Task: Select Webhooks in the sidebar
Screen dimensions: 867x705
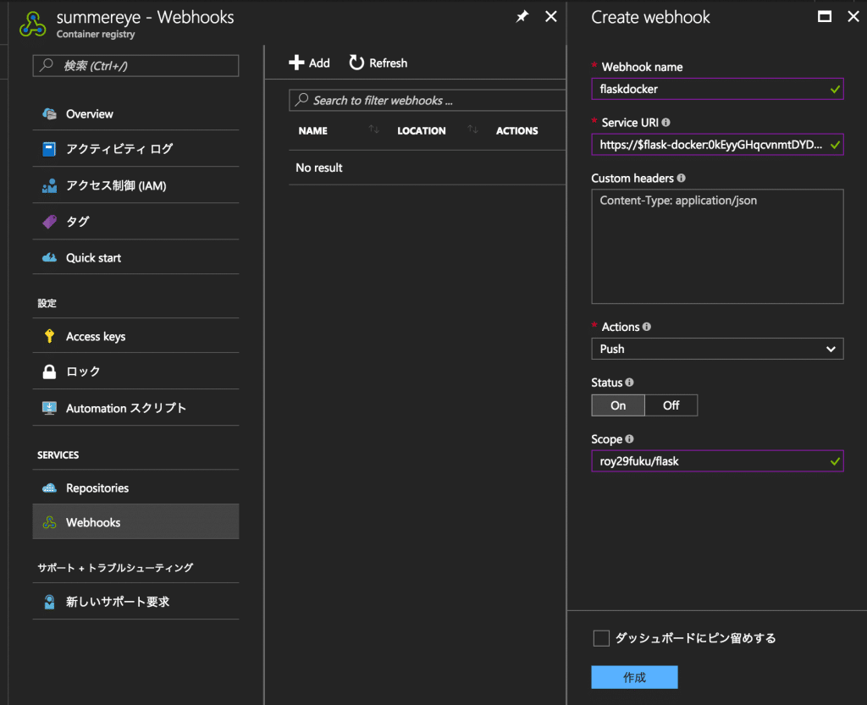Action: 135,521
